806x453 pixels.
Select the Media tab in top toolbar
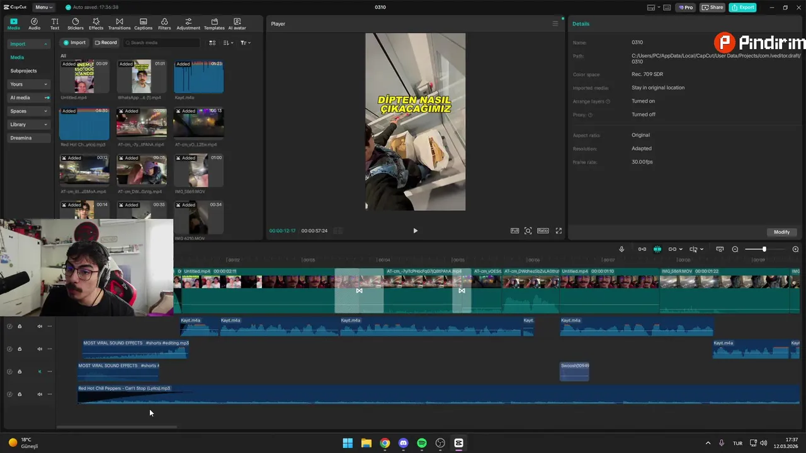pos(13,24)
